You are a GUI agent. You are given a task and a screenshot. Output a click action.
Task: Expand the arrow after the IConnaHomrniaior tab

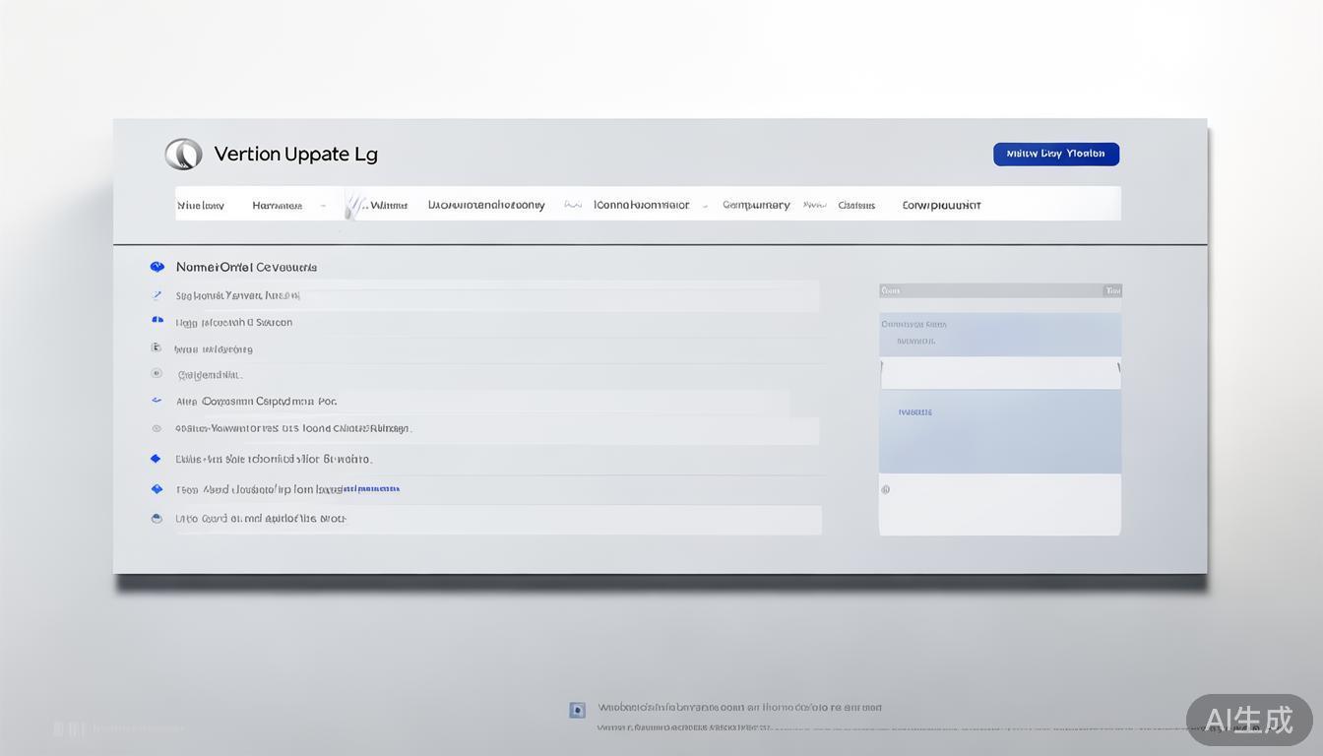coord(705,206)
